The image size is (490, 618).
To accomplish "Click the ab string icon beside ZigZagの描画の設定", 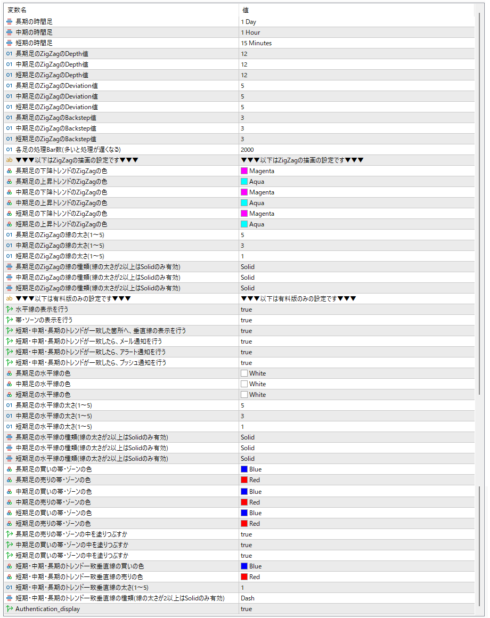I will [x=10, y=160].
